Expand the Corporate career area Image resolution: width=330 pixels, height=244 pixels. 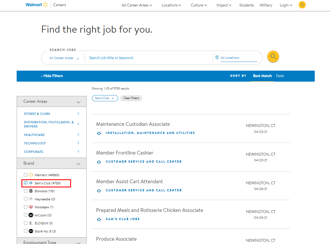pos(52,152)
